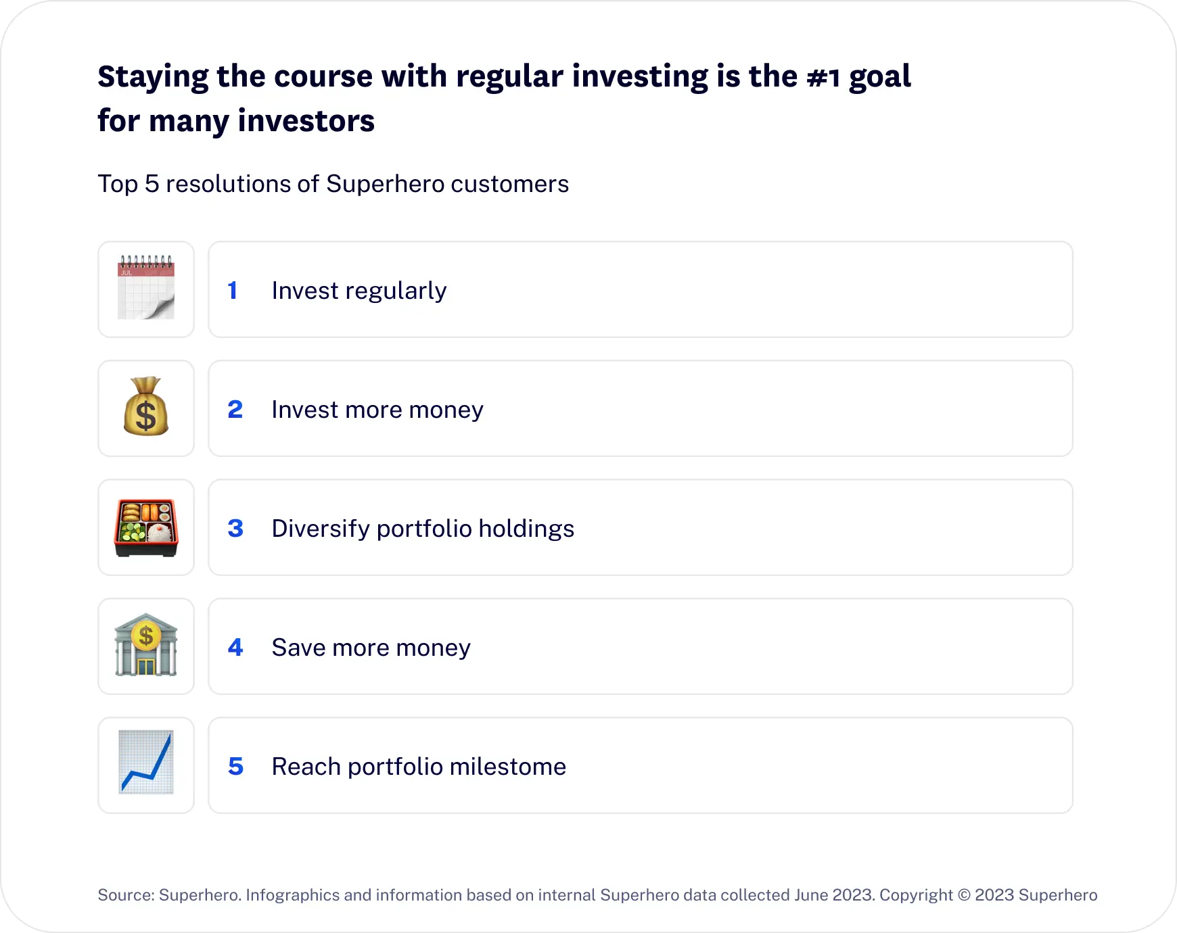
Task: Select the Save more money row
Action: pyautogui.click(x=641, y=646)
